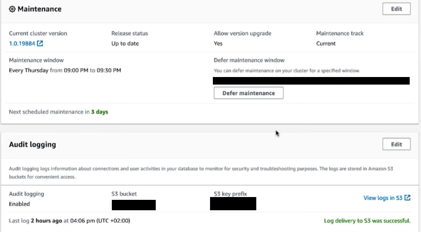
Task: Open cluster version 1.0.19884 link
Action: (x=22, y=44)
